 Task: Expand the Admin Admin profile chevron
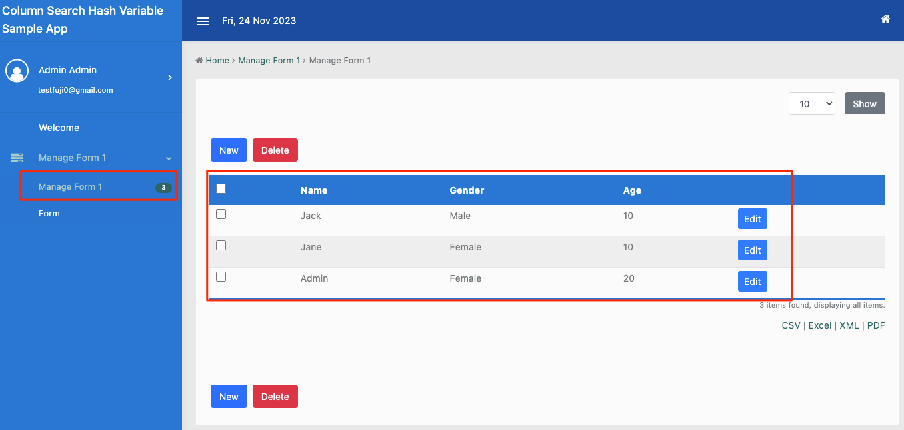click(x=170, y=78)
